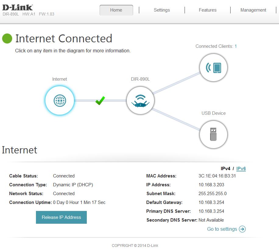Open the Features menu
The height and width of the screenshot is (249, 279).
click(x=208, y=10)
